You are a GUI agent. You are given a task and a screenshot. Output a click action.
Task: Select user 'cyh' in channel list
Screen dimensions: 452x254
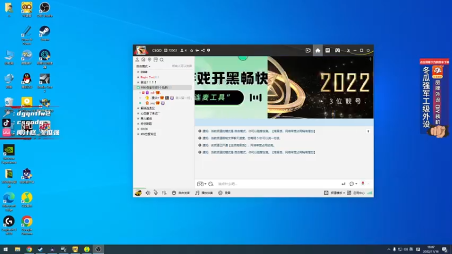pyautogui.click(x=153, y=93)
